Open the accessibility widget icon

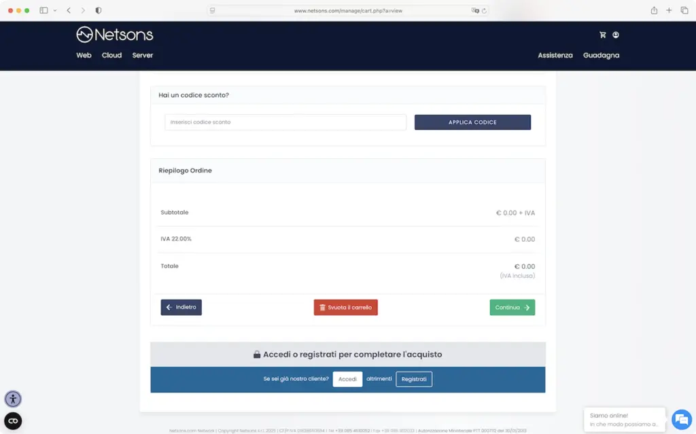13,399
